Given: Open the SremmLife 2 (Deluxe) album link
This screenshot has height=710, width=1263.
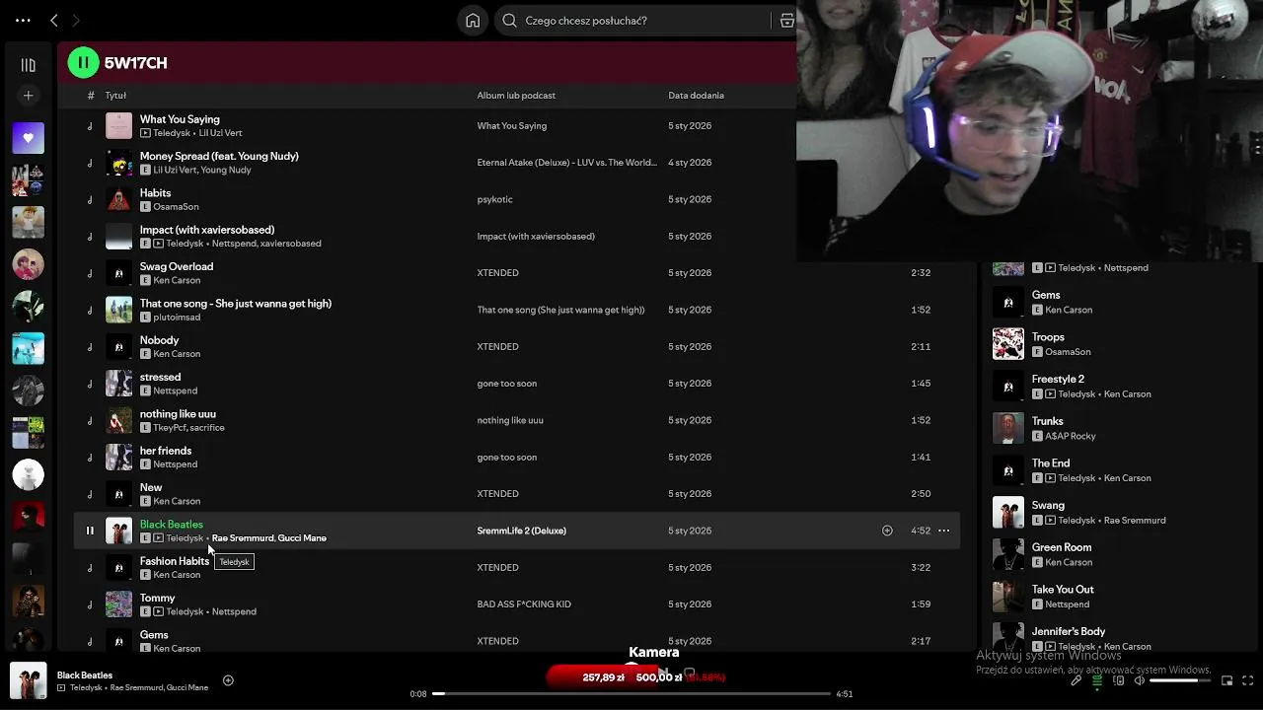Looking at the screenshot, I should [521, 531].
